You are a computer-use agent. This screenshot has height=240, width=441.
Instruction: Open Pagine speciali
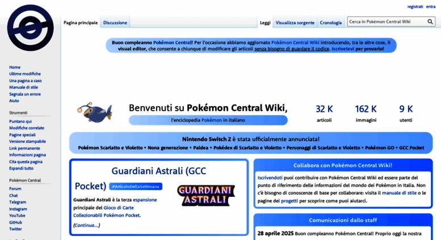[x=22, y=135]
